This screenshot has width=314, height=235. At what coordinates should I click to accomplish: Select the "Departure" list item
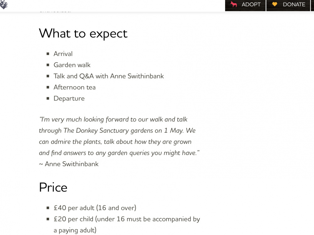coord(69,99)
